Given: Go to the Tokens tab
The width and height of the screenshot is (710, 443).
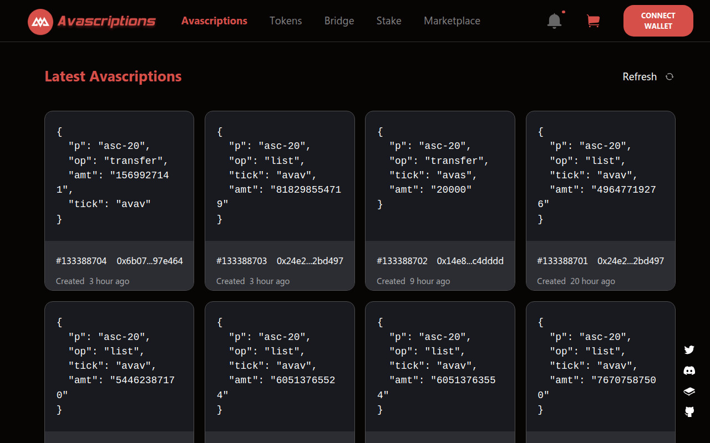Looking at the screenshot, I should 286,20.
